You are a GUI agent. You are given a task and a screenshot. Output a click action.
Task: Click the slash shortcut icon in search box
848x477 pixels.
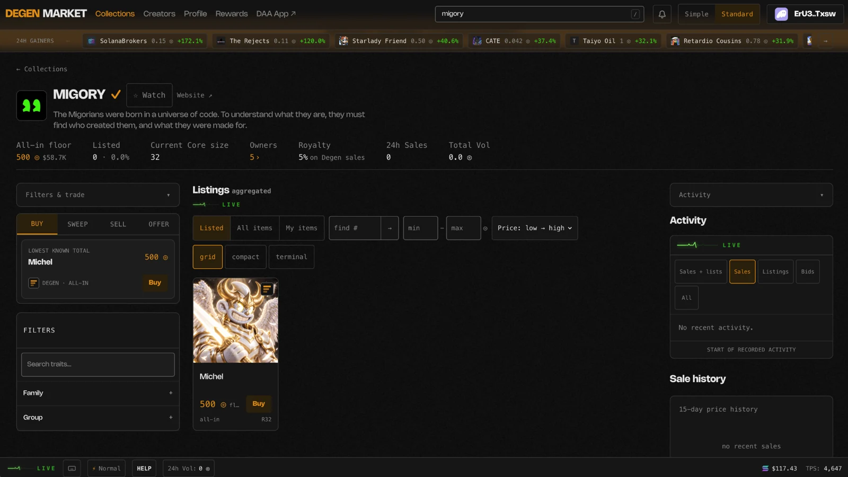pos(635,14)
